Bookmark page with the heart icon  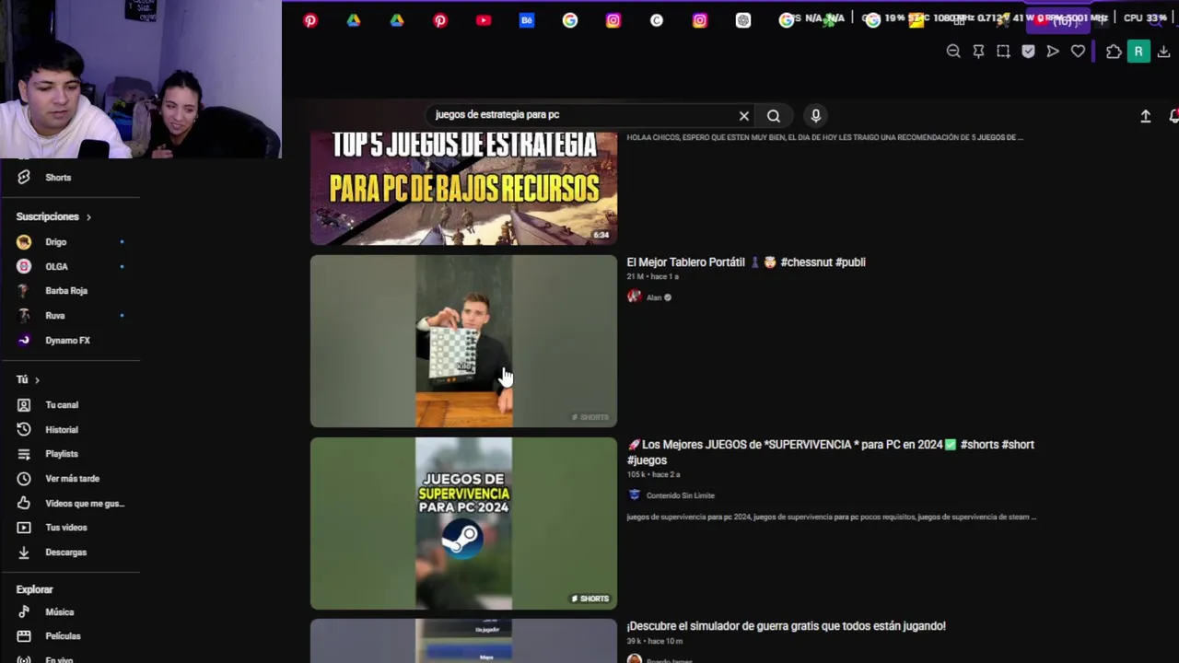[x=1078, y=52]
